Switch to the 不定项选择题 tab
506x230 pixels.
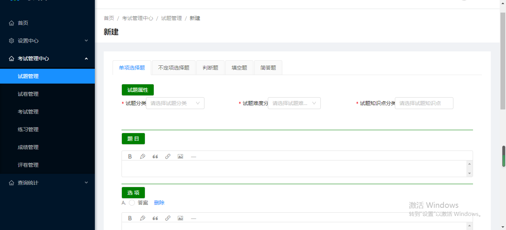[174, 68]
